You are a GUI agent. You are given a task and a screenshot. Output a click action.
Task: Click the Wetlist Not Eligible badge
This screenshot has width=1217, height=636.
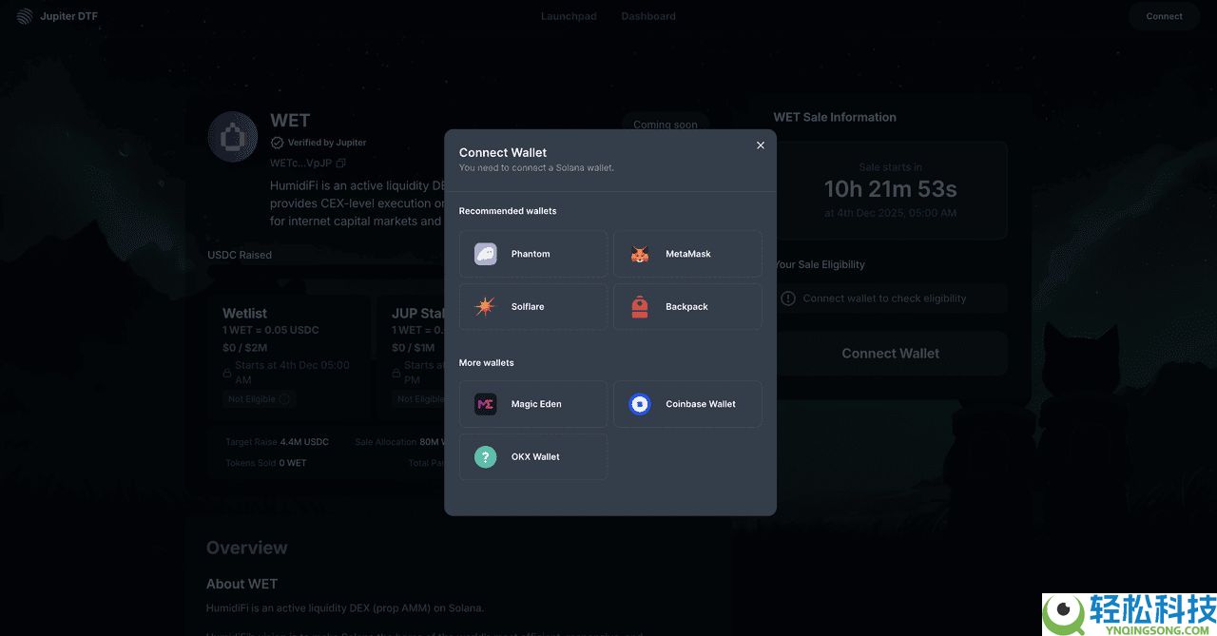260,399
